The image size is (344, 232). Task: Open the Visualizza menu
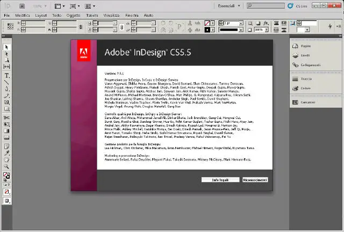111,15
